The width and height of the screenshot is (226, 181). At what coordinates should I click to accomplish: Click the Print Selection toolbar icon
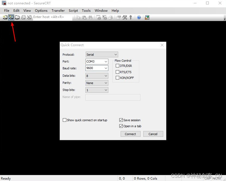(105, 17)
